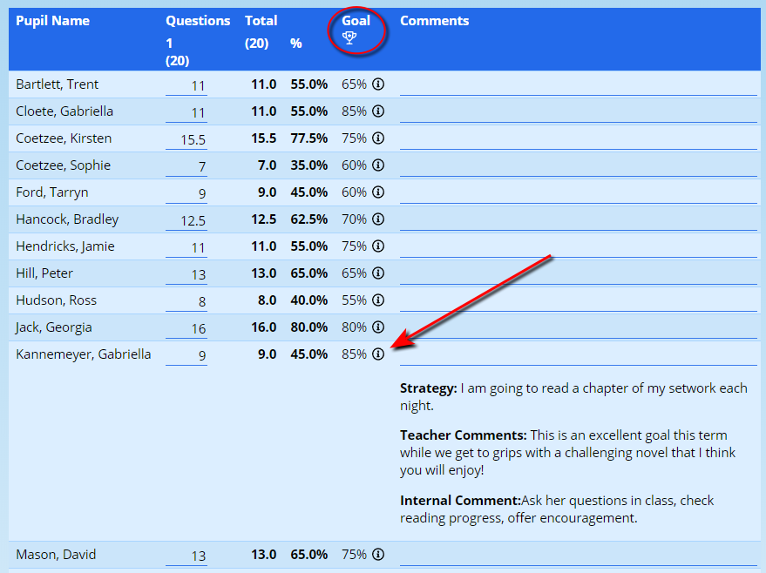Click info icon next to Hill, Peter's goal
This screenshot has width=766, height=573.
pyautogui.click(x=378, y=273)
